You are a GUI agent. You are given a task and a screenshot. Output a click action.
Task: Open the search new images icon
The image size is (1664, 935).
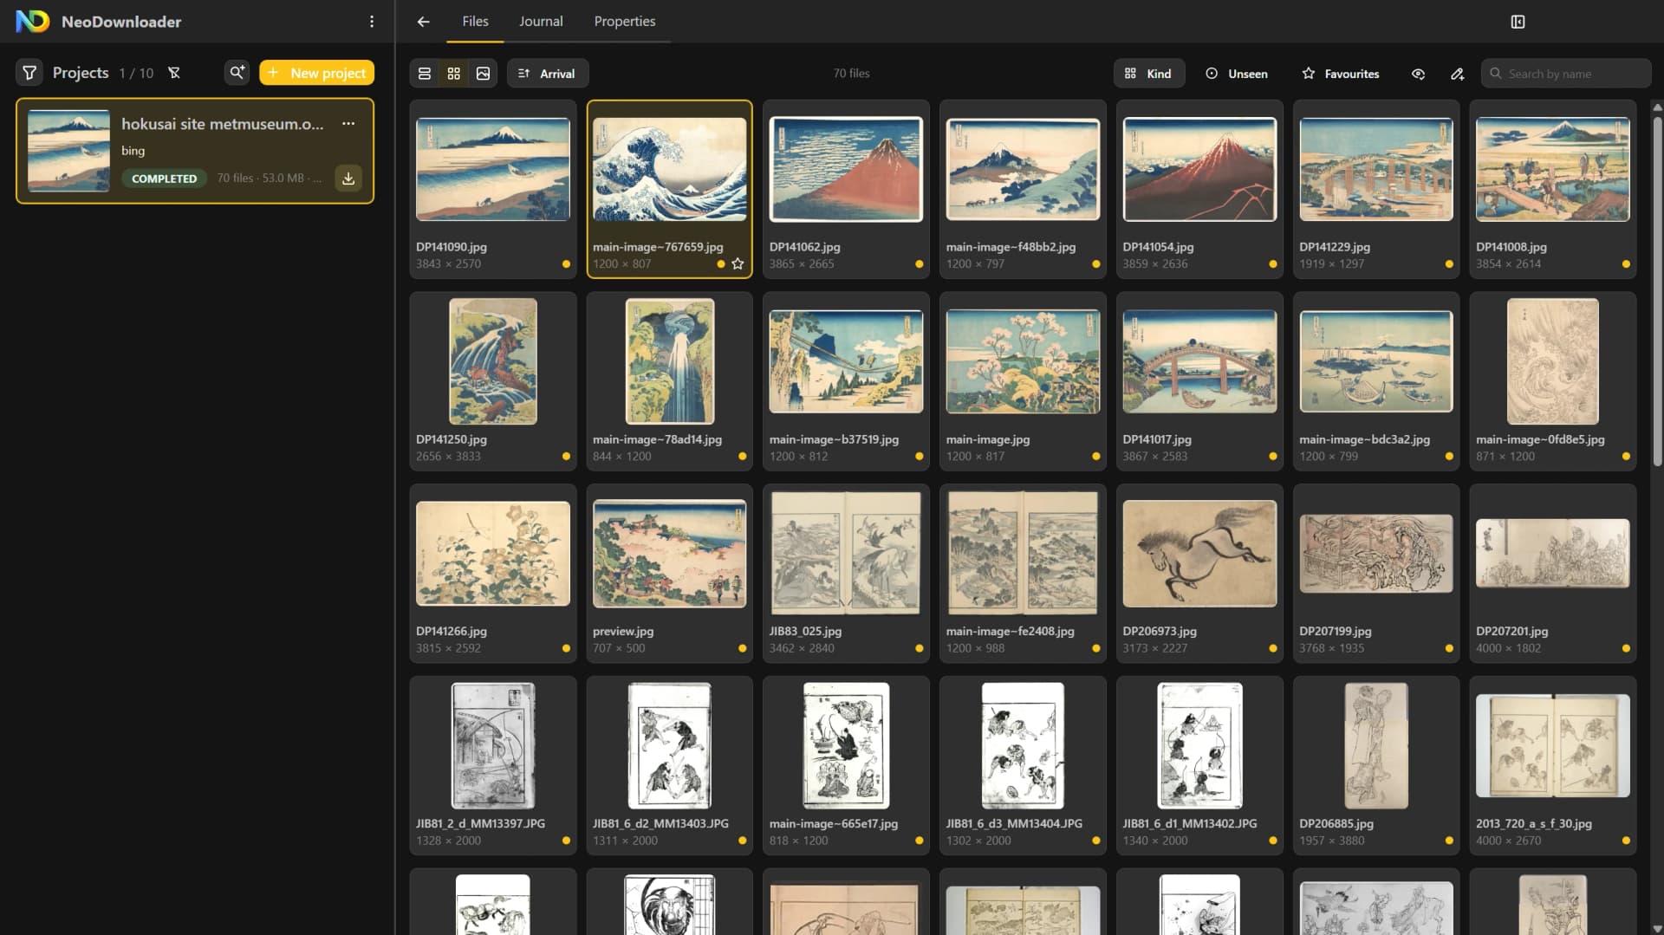237,73
